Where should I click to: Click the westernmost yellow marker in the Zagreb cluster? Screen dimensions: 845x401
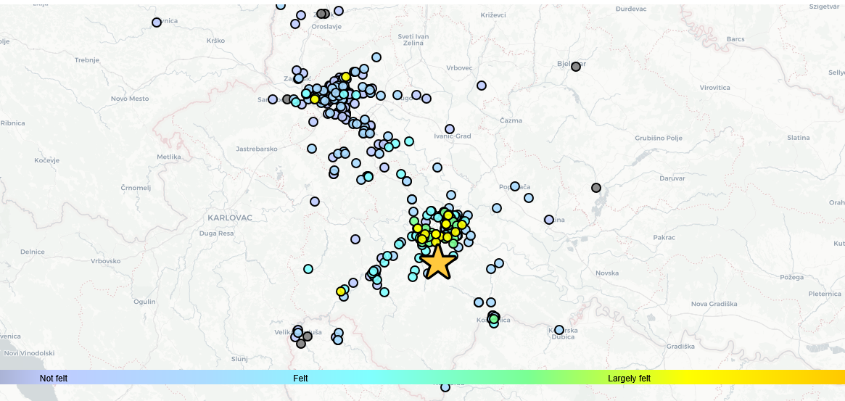coord(314,99)
